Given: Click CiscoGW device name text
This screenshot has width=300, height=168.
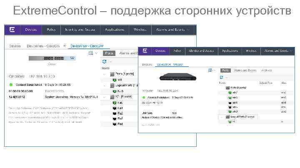Looking at the screenshot, I should (17, 76).
